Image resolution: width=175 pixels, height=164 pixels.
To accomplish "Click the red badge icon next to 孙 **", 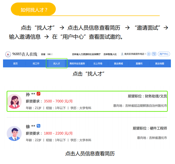I will pos(38,94).
